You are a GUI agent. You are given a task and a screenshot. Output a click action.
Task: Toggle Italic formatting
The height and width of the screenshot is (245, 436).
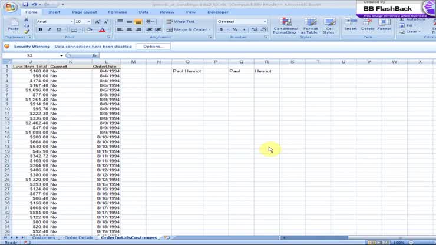pos(49,29)
